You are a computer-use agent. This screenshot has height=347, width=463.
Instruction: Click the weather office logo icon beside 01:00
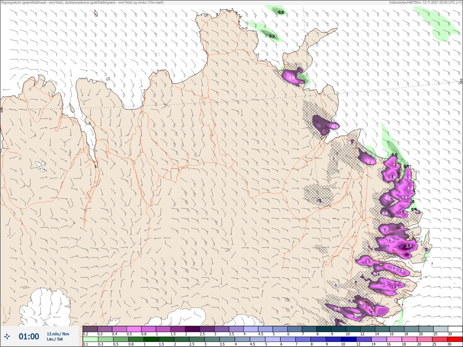click(7, 337)
